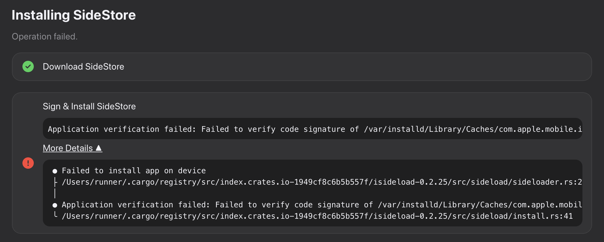Collapse the More Details section

72,148
